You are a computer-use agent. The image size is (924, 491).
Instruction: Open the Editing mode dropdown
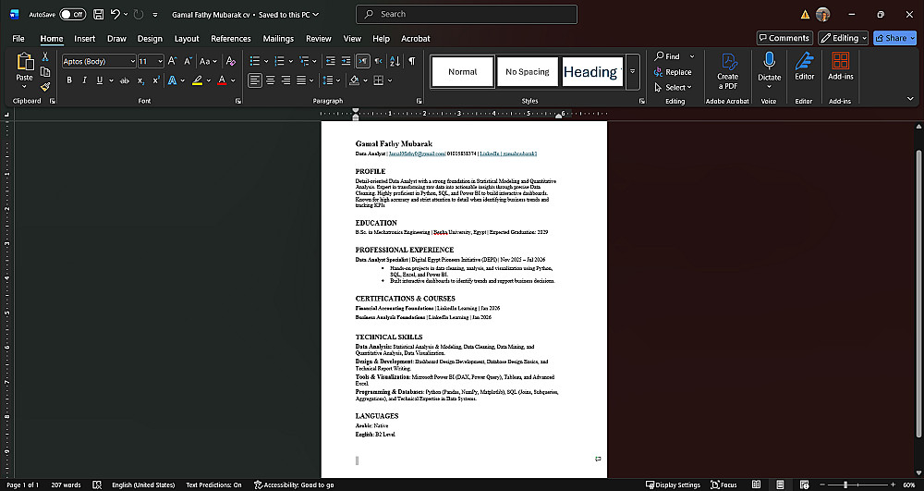843,38
